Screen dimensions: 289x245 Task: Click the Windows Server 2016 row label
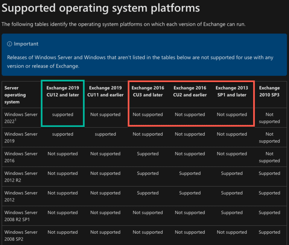click(21, 157)
